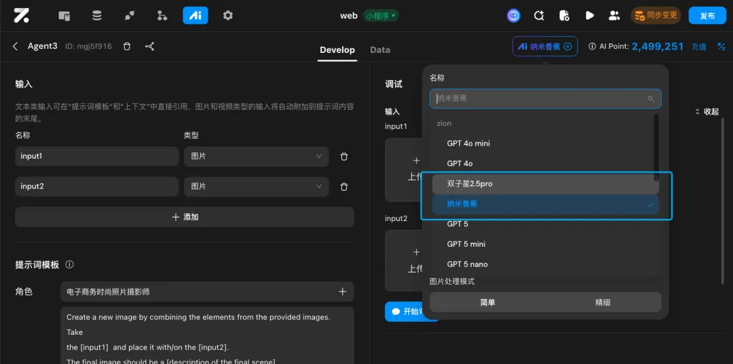
Task: Click the input2 name field
Action: (97, 186)
